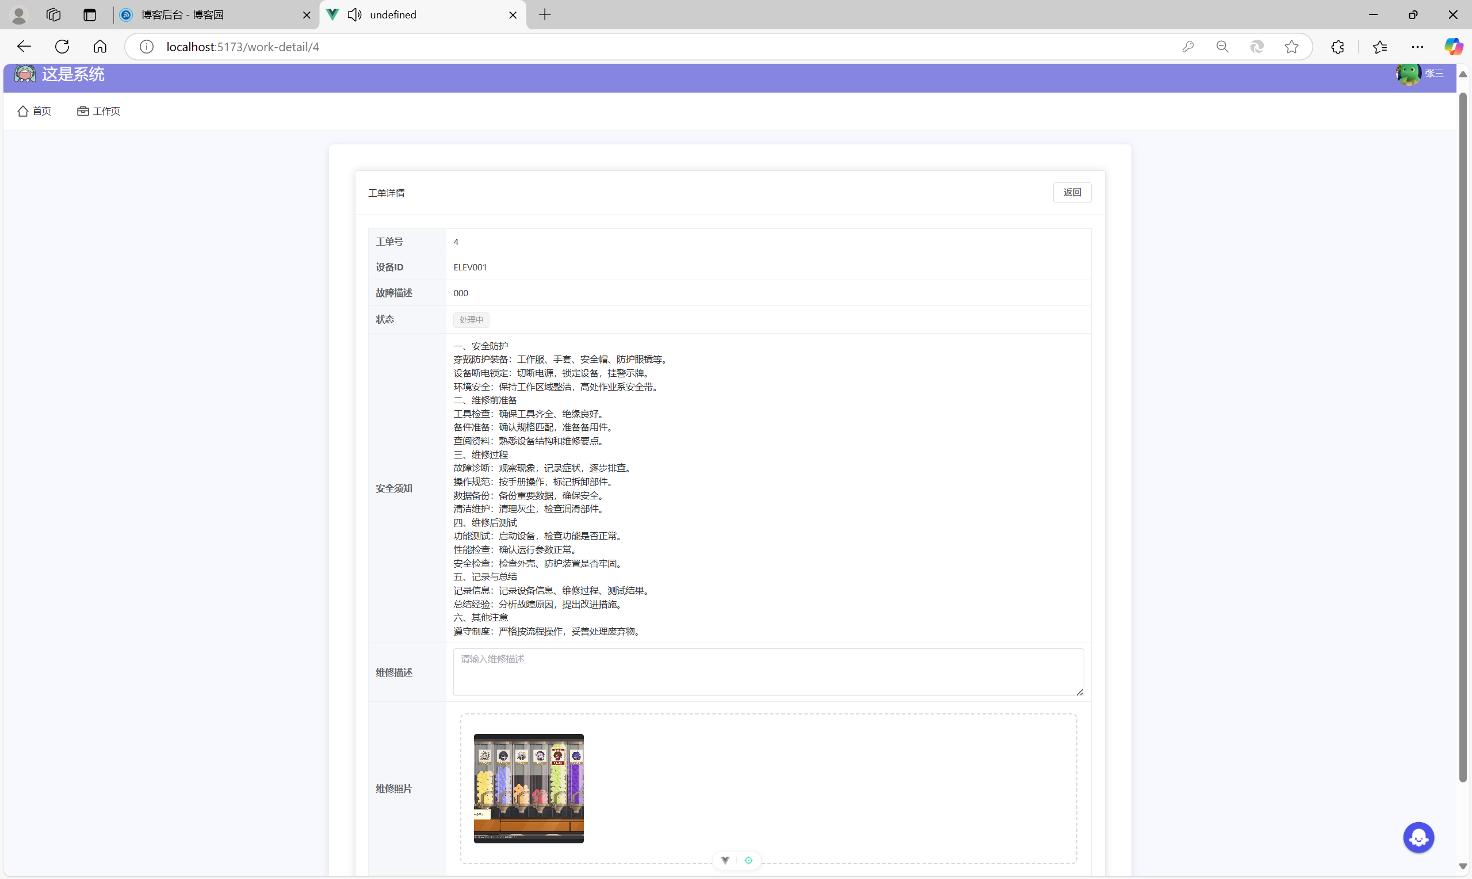The width and height of the screenshot is (1472, 879).
Task: Click the site info icon beside URL
Action: coord(146,47)
